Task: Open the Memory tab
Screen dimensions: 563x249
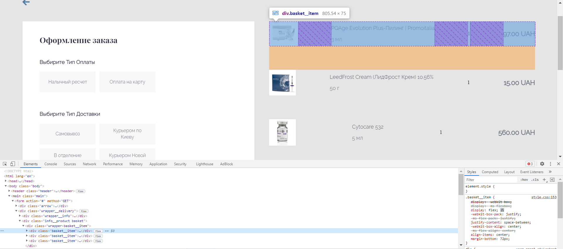Action: [136, 164]
